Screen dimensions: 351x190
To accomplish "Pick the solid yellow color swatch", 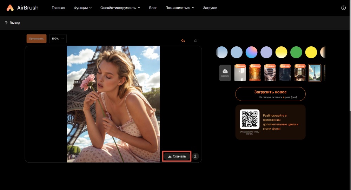I will tap(311, 52).
